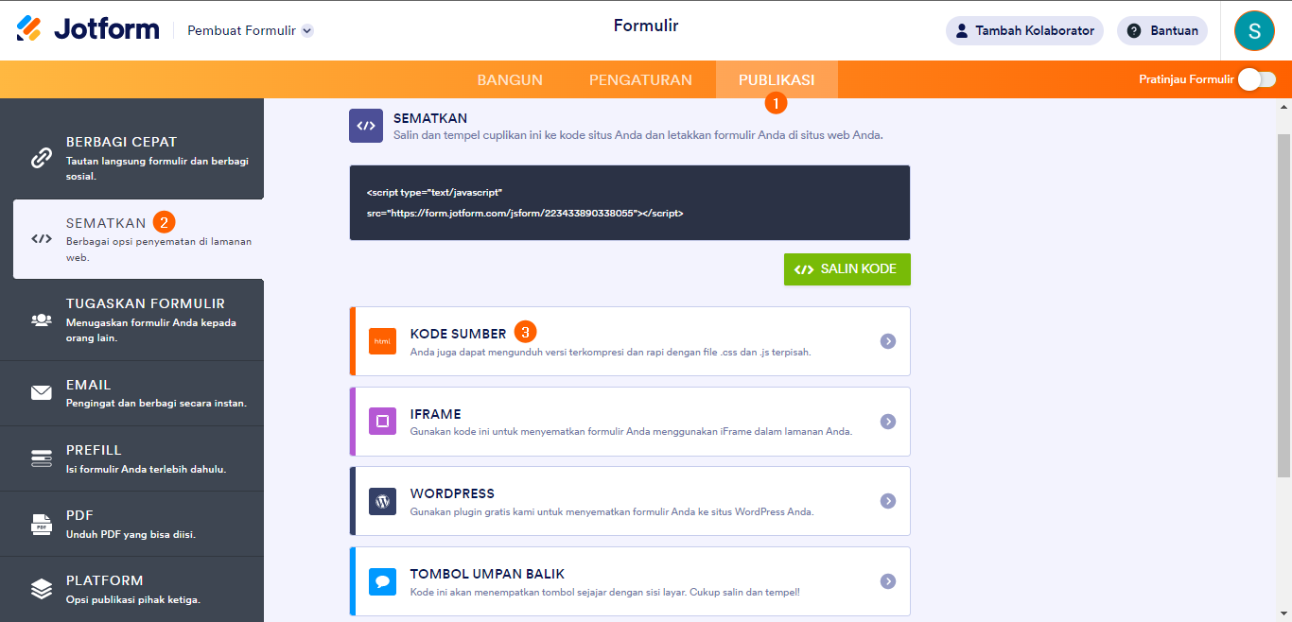Open EMAIL section in sidebar

pos(131,393)
